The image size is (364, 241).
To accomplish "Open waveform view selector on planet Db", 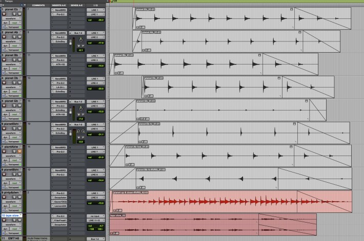I will [12, 87].
